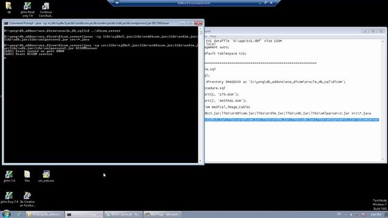Click the 'default tablespace ts1' line in Notepad
Image resolution: width=388 pixels, height=218 pixels.
click(226, 53)
